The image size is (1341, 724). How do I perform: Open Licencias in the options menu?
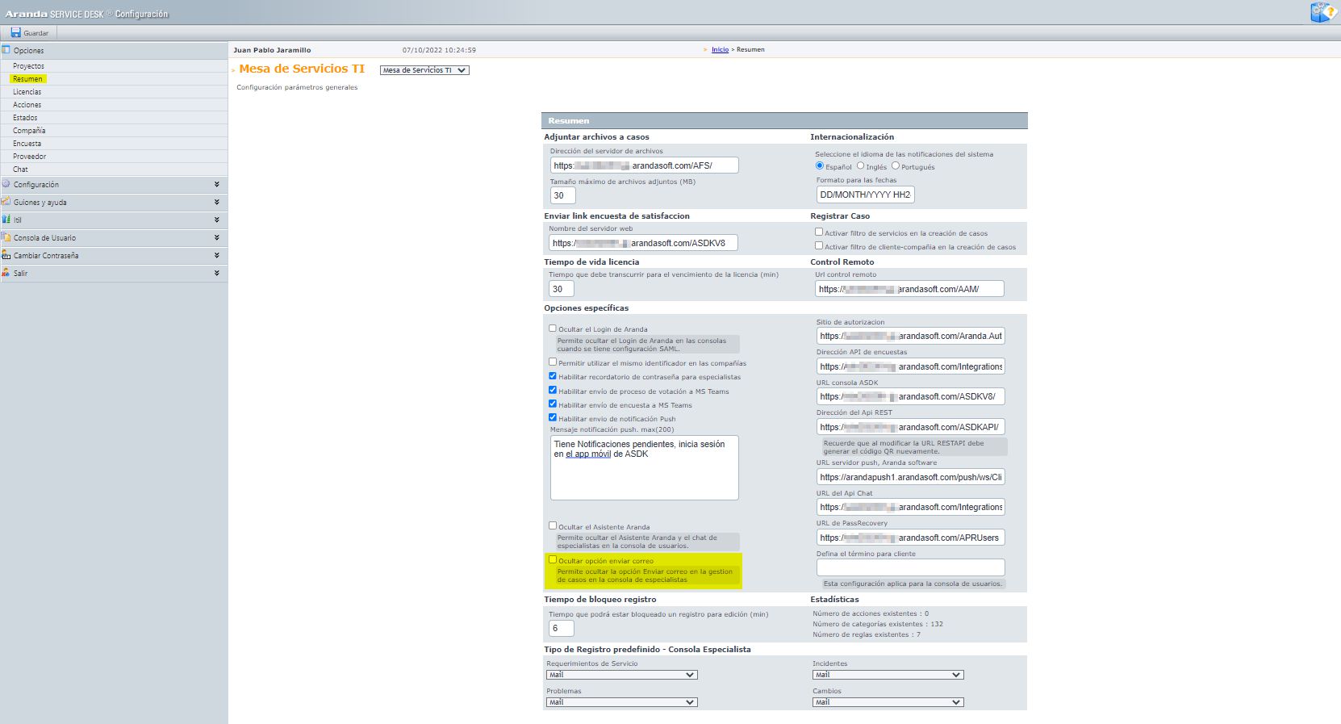point(27,92)
